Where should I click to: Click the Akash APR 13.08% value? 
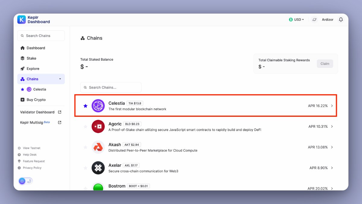[x=318, y=147]
